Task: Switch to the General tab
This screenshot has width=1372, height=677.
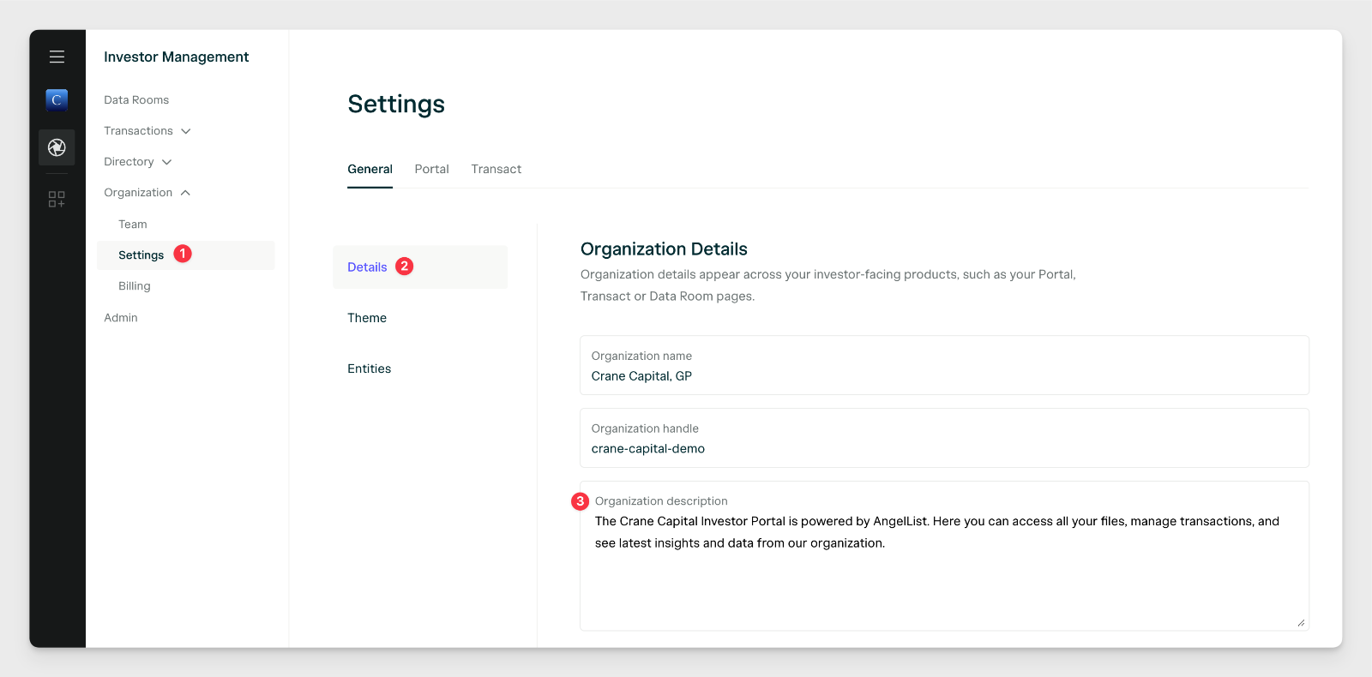Action: [x=370, y=170]
